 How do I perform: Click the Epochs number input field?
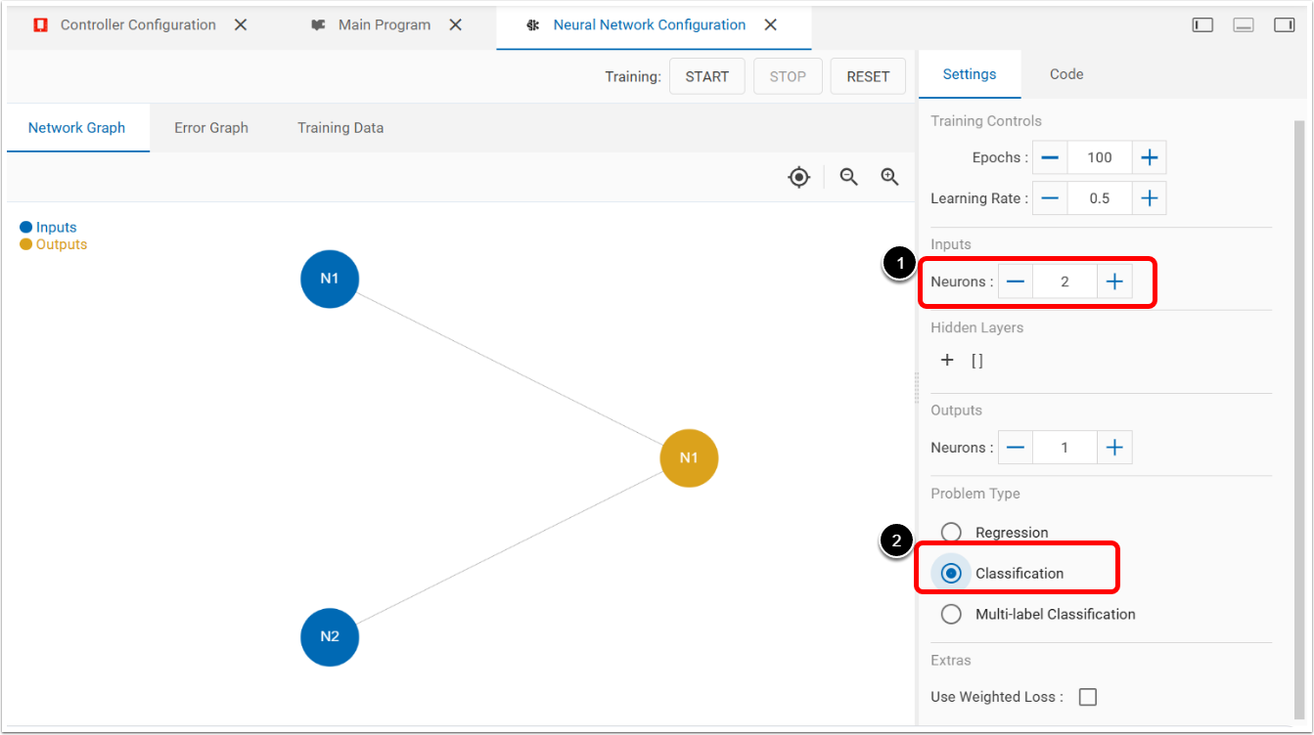(x=1099, y=157)
